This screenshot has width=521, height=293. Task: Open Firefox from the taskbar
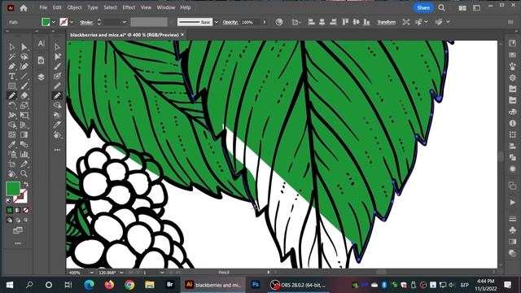click(109, 285)
